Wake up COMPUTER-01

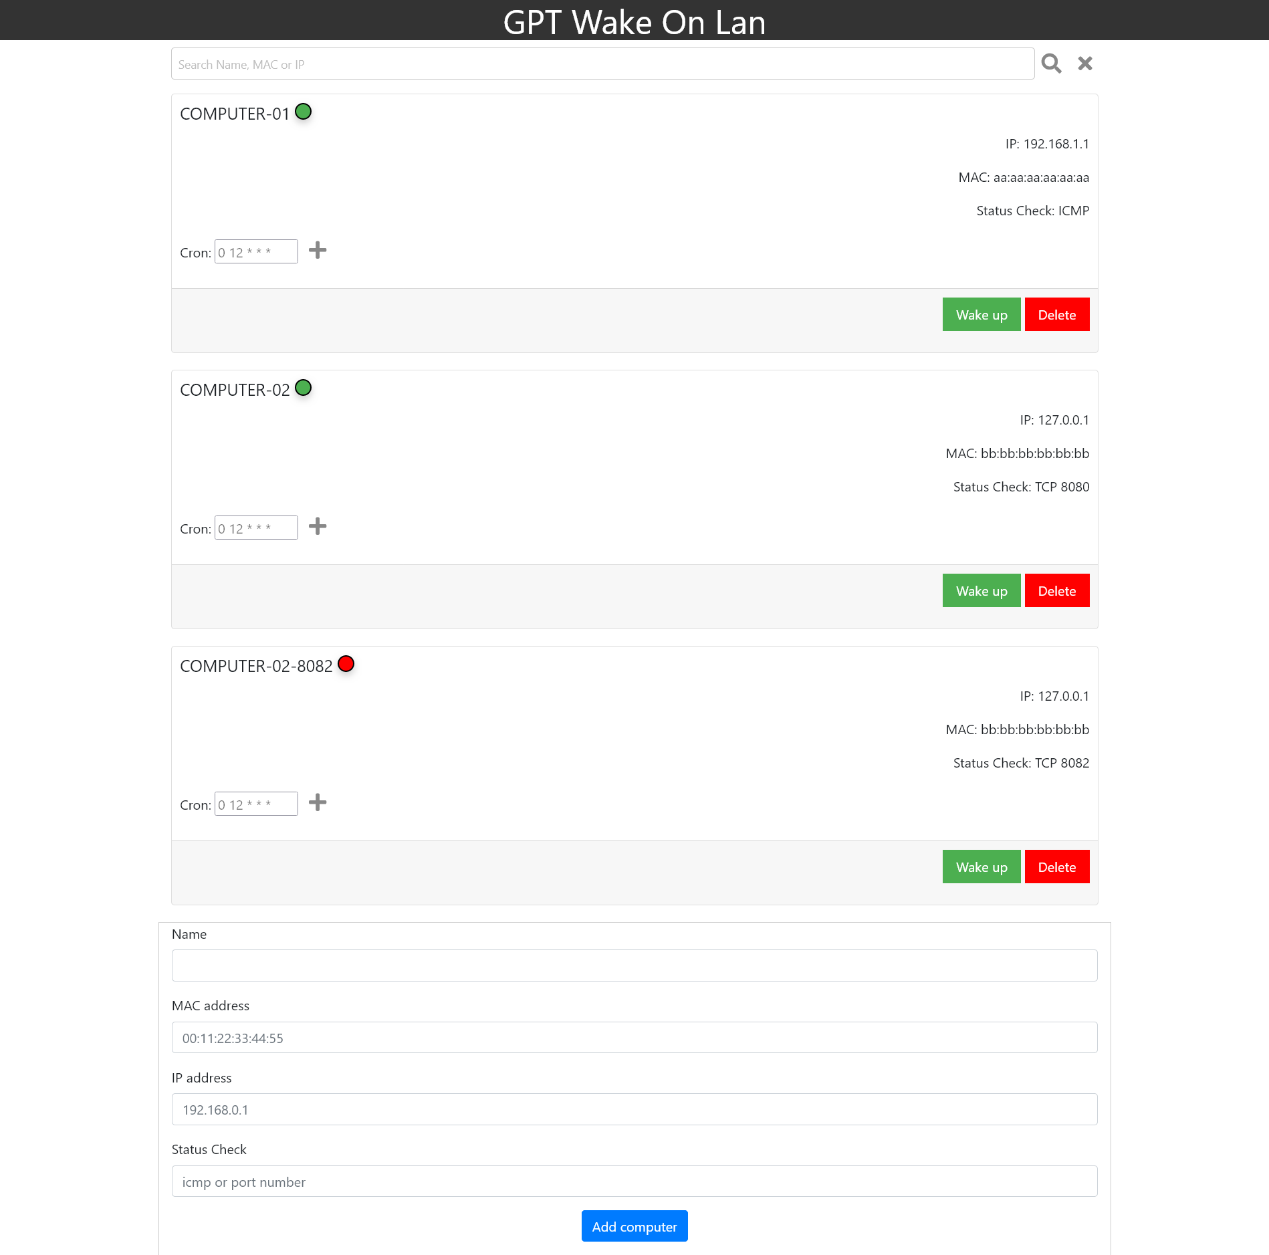[x=982, y=315]
